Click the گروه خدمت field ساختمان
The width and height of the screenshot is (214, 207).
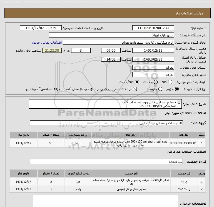[106, 161]
